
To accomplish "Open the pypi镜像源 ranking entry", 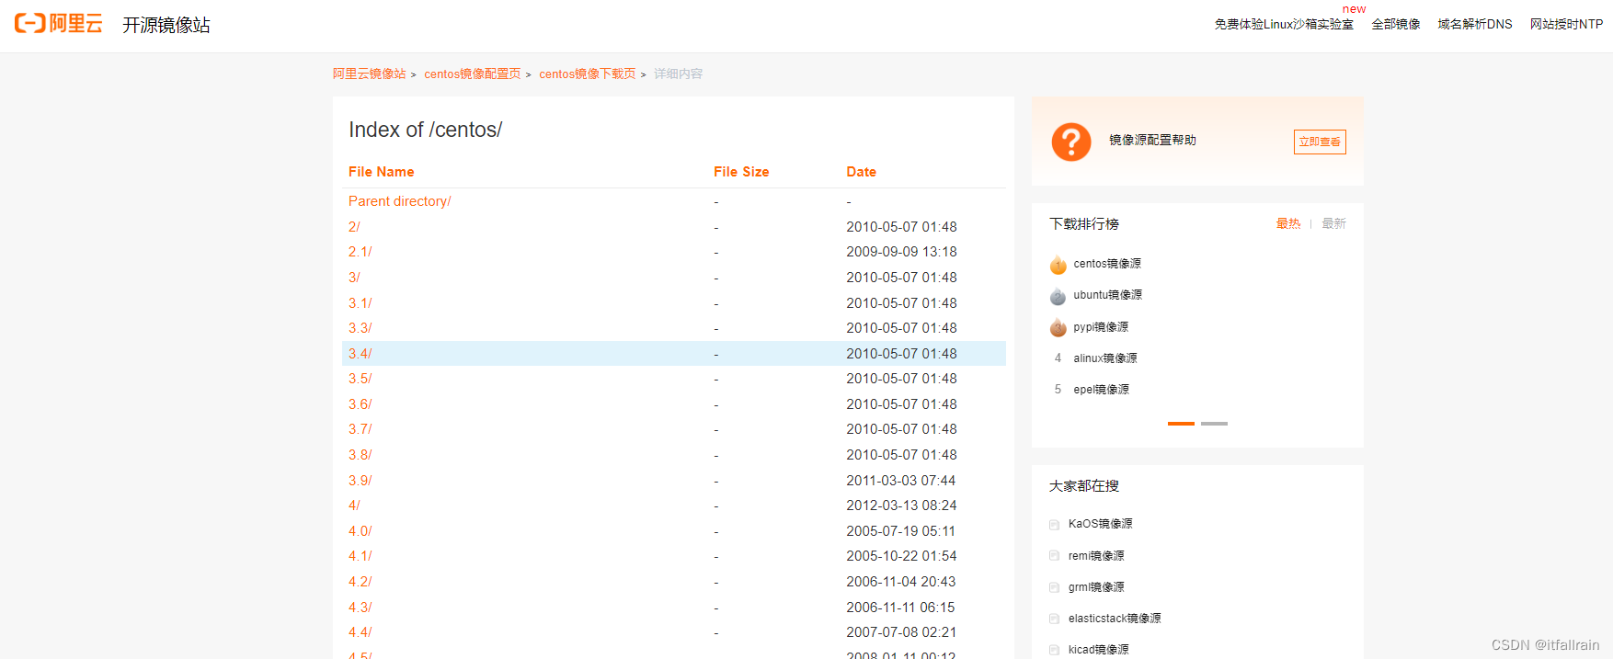I will (1101, 327).
